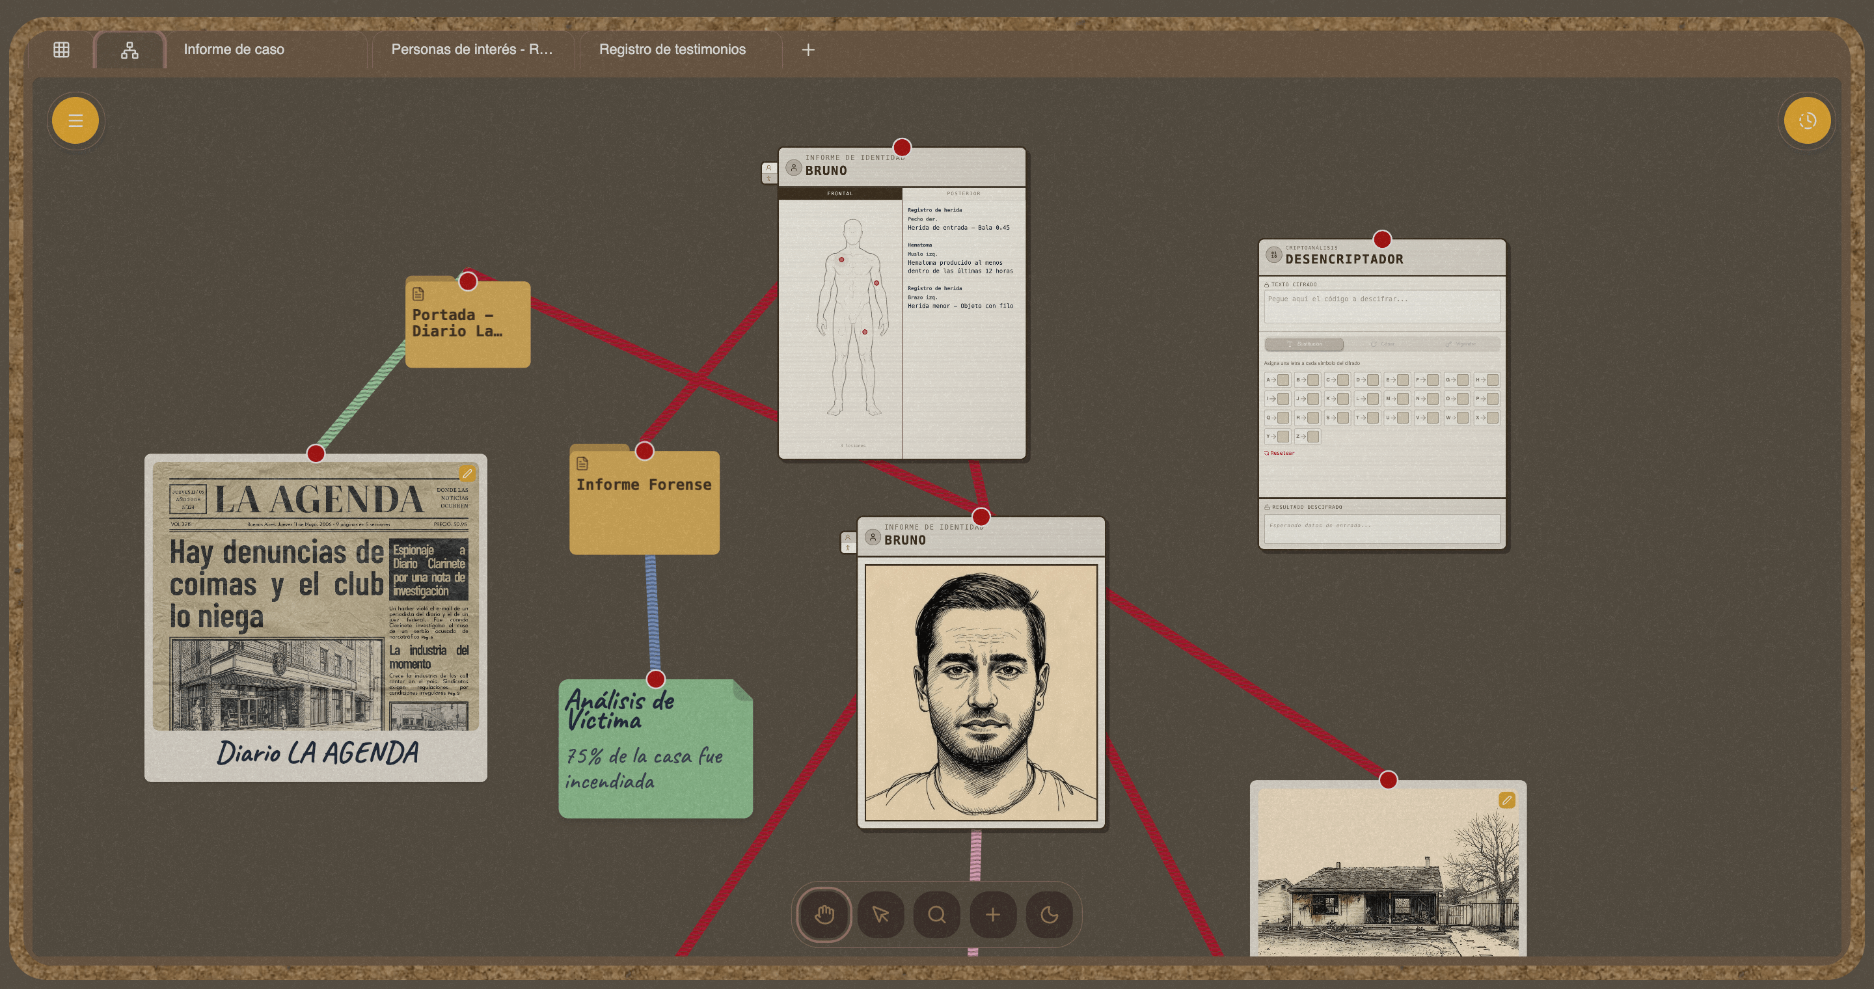Select the César cipher mode

point(1382,344)
